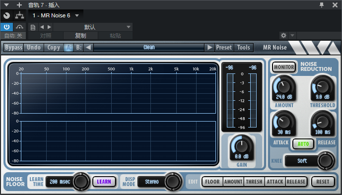Click the THRESHOLD knob
342x195 pixels.
pyautogui.click(x=323, y=86)
